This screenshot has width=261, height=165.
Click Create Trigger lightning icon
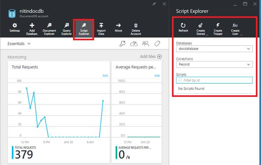coord(218,25)
